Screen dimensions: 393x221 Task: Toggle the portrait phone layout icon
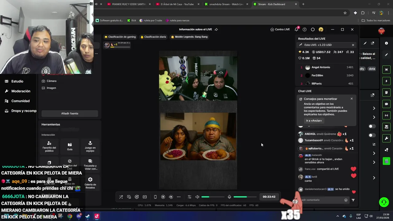point(155,197)
